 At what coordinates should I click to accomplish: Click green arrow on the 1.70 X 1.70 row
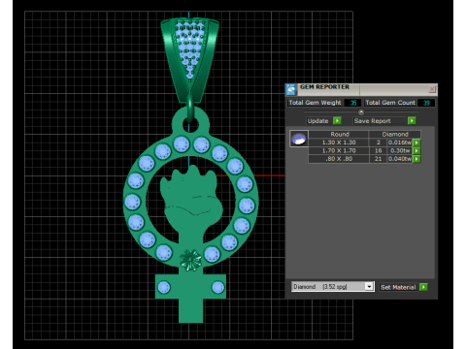(x=416, y=151)
